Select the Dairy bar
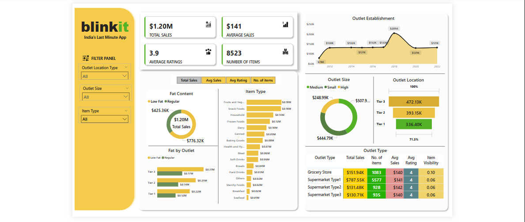Image resolution: width=525 pixels, height=222 pixels. [257, 128]
